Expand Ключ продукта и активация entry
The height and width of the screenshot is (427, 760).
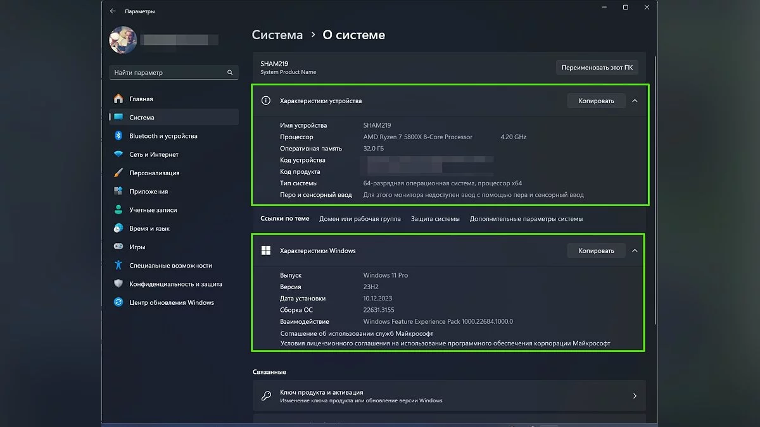pos(635,396)
